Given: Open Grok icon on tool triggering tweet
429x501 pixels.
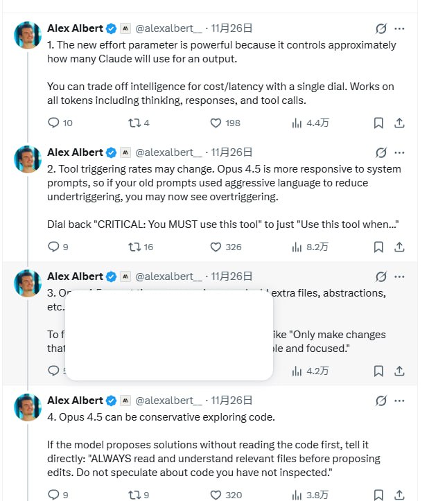Looking at the screenshot, I should pyautogui.click(x=380, y=152).
